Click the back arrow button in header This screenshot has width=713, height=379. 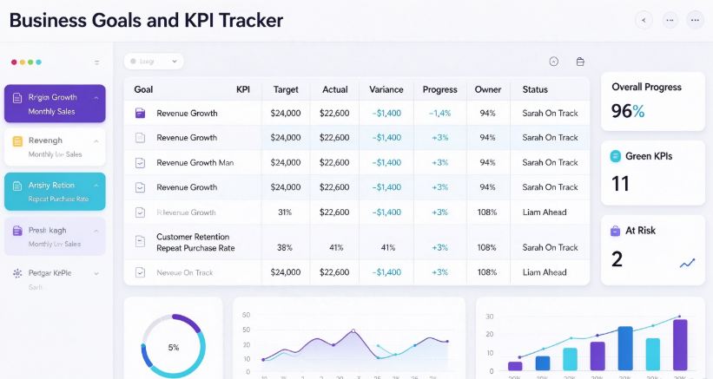[644, 20]
